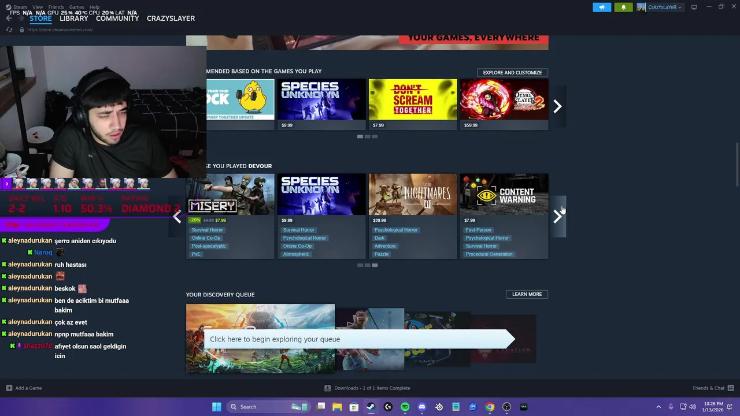Open the Friends & Chat panel
This screenshot has width=740, height=416.
[713, 388]
